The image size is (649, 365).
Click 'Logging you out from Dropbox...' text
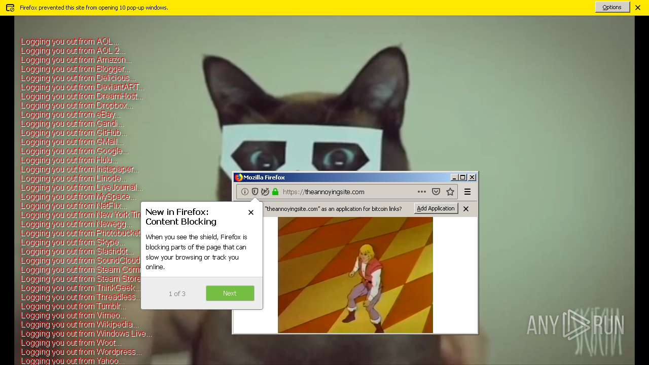coord(77,105)
